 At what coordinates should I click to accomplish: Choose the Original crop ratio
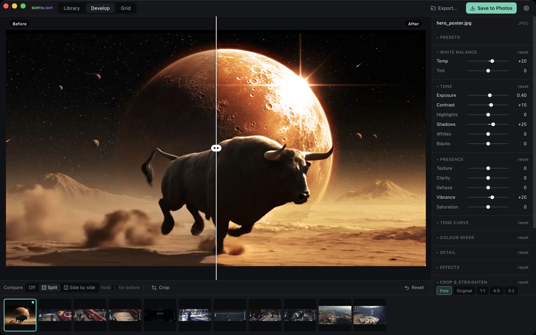coord(464,291)
